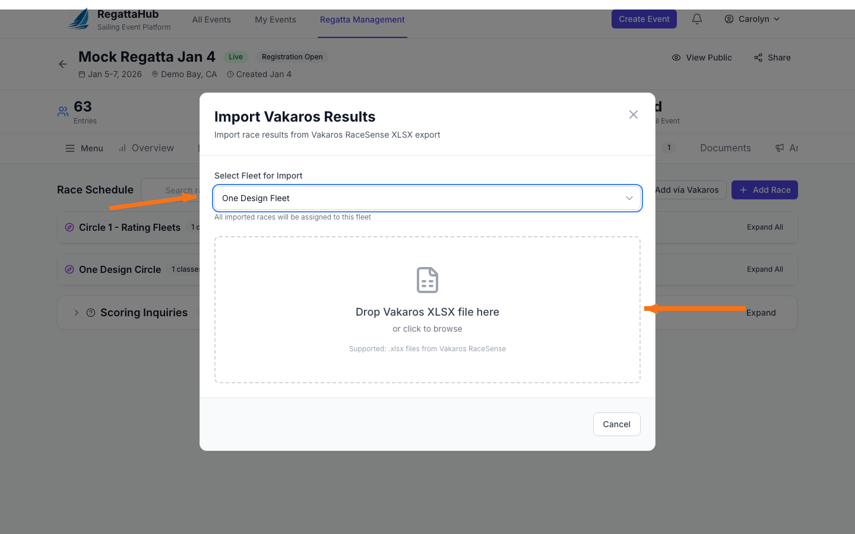This screenshot has height=534, width=855.
Task: Expand the Scoring Inquiries chevron
Action: (77, 313)
